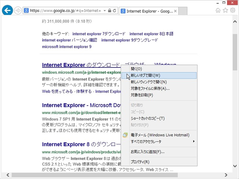Open link internet explorer 8日本語
The height and width of the screenshot is (179, 239).
pyautogui.click(x=151, y=34)
